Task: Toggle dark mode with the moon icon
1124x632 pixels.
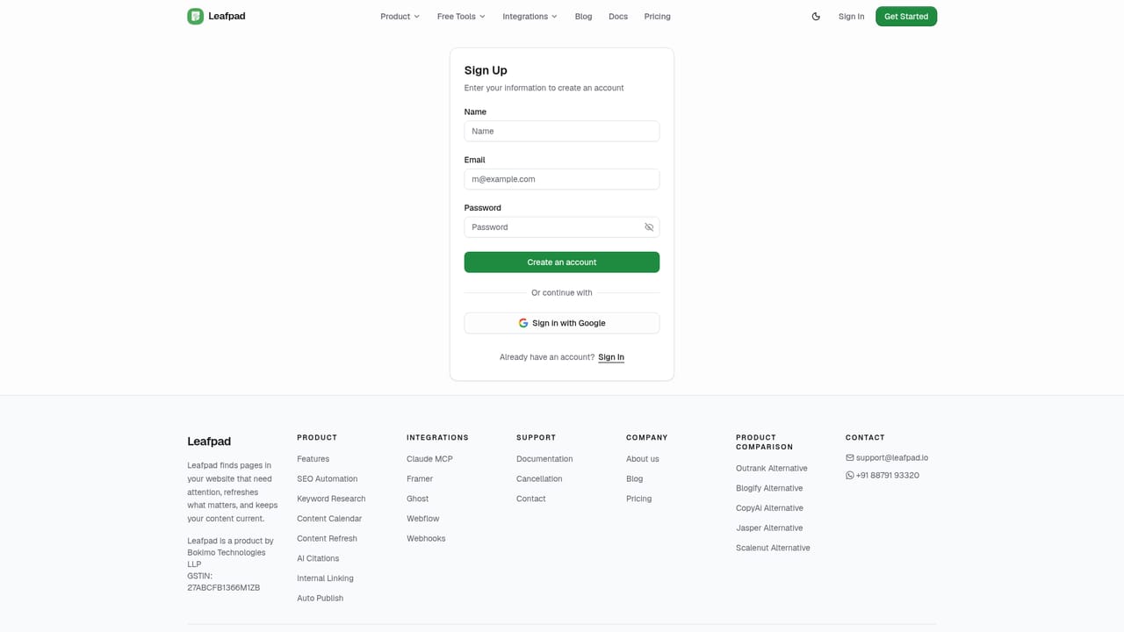Action: click(816, 17)
